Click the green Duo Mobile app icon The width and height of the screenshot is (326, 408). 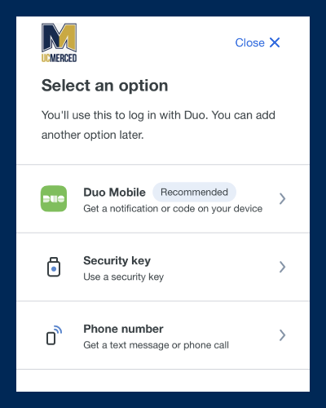54,198
